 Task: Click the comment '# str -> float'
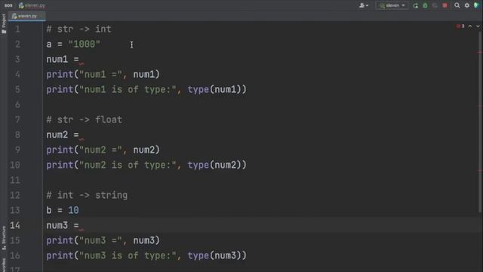84,120
